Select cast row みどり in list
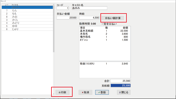This screenshot has height=99, width=176. 27,23
